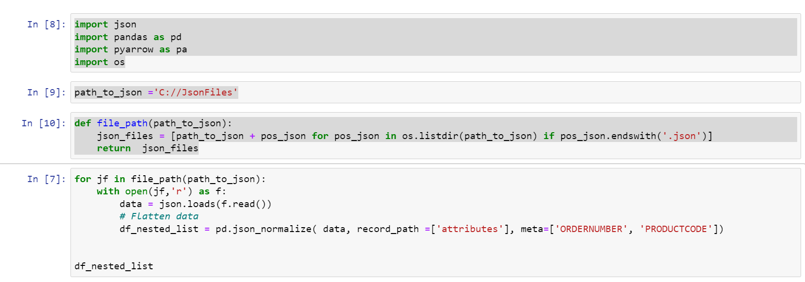The height and width of the screenshot is (282, 805).
Task: Place cursor on the 'import json' line
Action: (x=105, y=24)
